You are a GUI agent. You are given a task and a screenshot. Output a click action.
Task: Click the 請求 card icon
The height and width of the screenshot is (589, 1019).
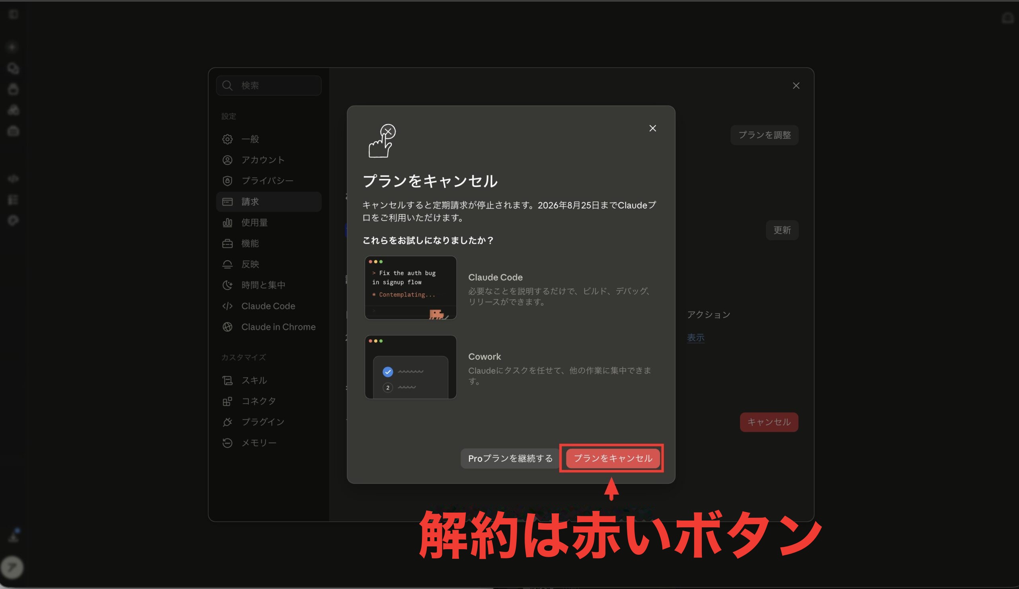click(x=227, y=202)
